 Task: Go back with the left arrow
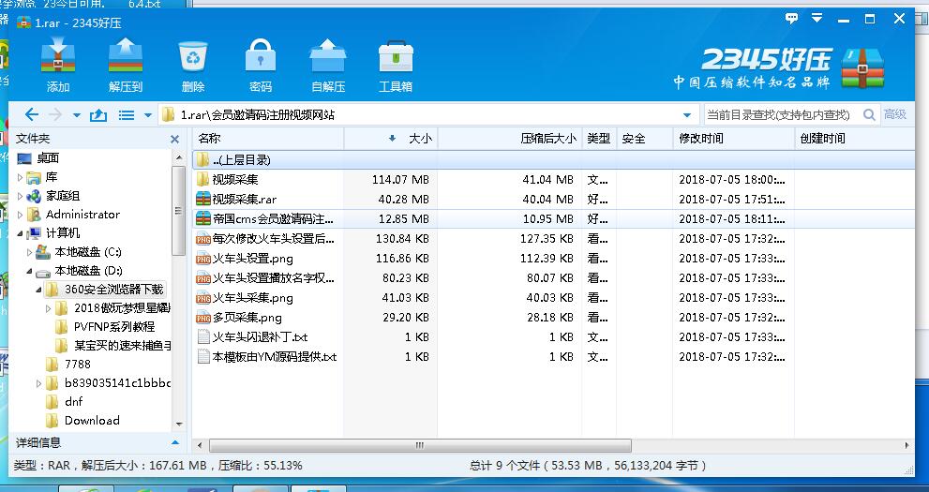[x=31, y=115]
